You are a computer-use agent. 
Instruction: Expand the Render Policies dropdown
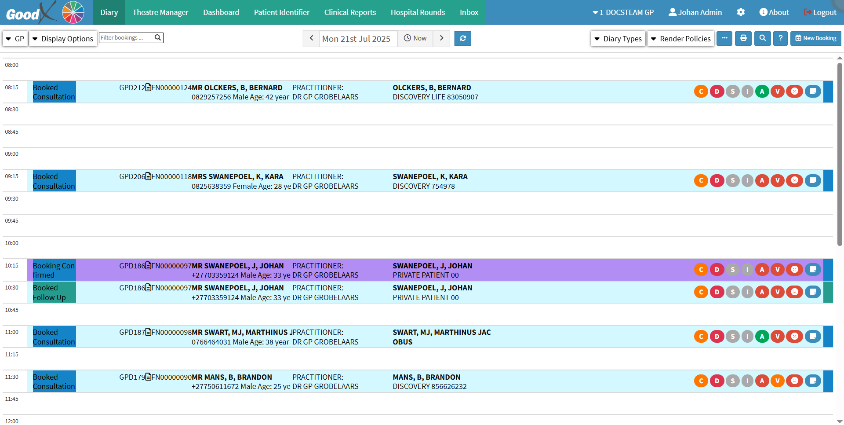[x=680, y=39]
